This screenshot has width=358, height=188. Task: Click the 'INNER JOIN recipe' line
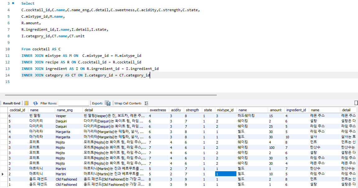(81, 62)
